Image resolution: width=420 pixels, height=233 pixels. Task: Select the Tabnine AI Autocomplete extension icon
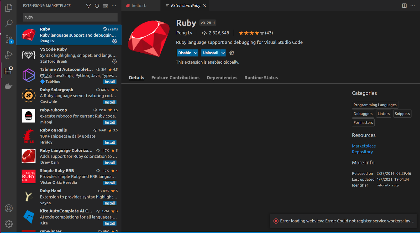pyautogui.click(x=29, y=75)
